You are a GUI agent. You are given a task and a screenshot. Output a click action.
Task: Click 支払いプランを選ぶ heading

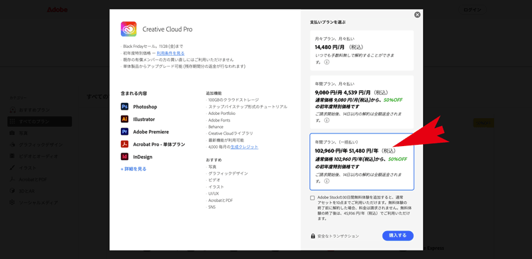click(328, 22)
